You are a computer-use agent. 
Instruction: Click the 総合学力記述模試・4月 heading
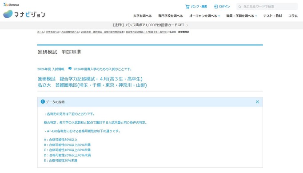click(90, 79)
